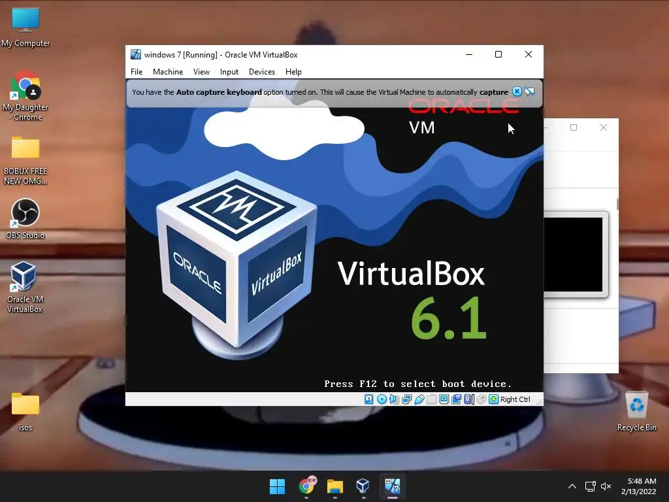The height and width of the screenshot is (502, 669).
Task: Dismiss the Auto capture keyboard notification
Action: click(x=517, y=92)
